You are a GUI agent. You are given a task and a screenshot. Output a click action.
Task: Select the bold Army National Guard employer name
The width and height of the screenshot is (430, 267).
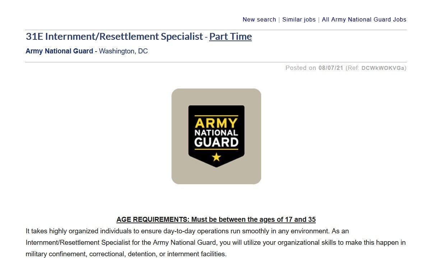pos(59,51)
